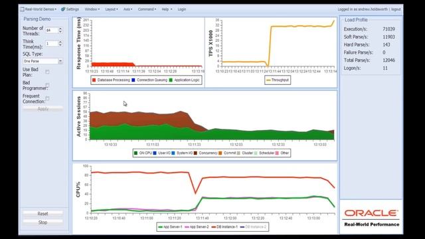Image resolution: width=425 pixels, height=239 pixels.
Task: Click the Number of Threads spinner arrows
Action: [60, 31]
